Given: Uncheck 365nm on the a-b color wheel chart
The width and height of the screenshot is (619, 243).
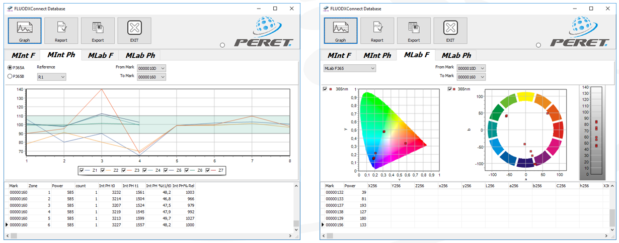Looking at the screenshot, I should coord(450,89).
